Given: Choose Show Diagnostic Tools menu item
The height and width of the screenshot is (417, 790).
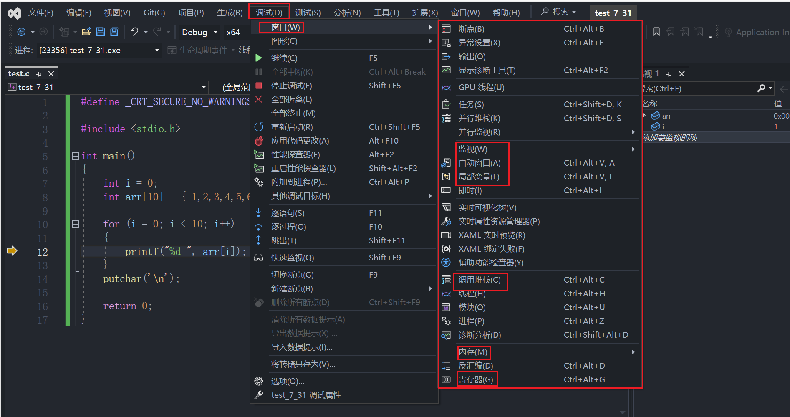Looking at the screenshot, I should point(540,70).
